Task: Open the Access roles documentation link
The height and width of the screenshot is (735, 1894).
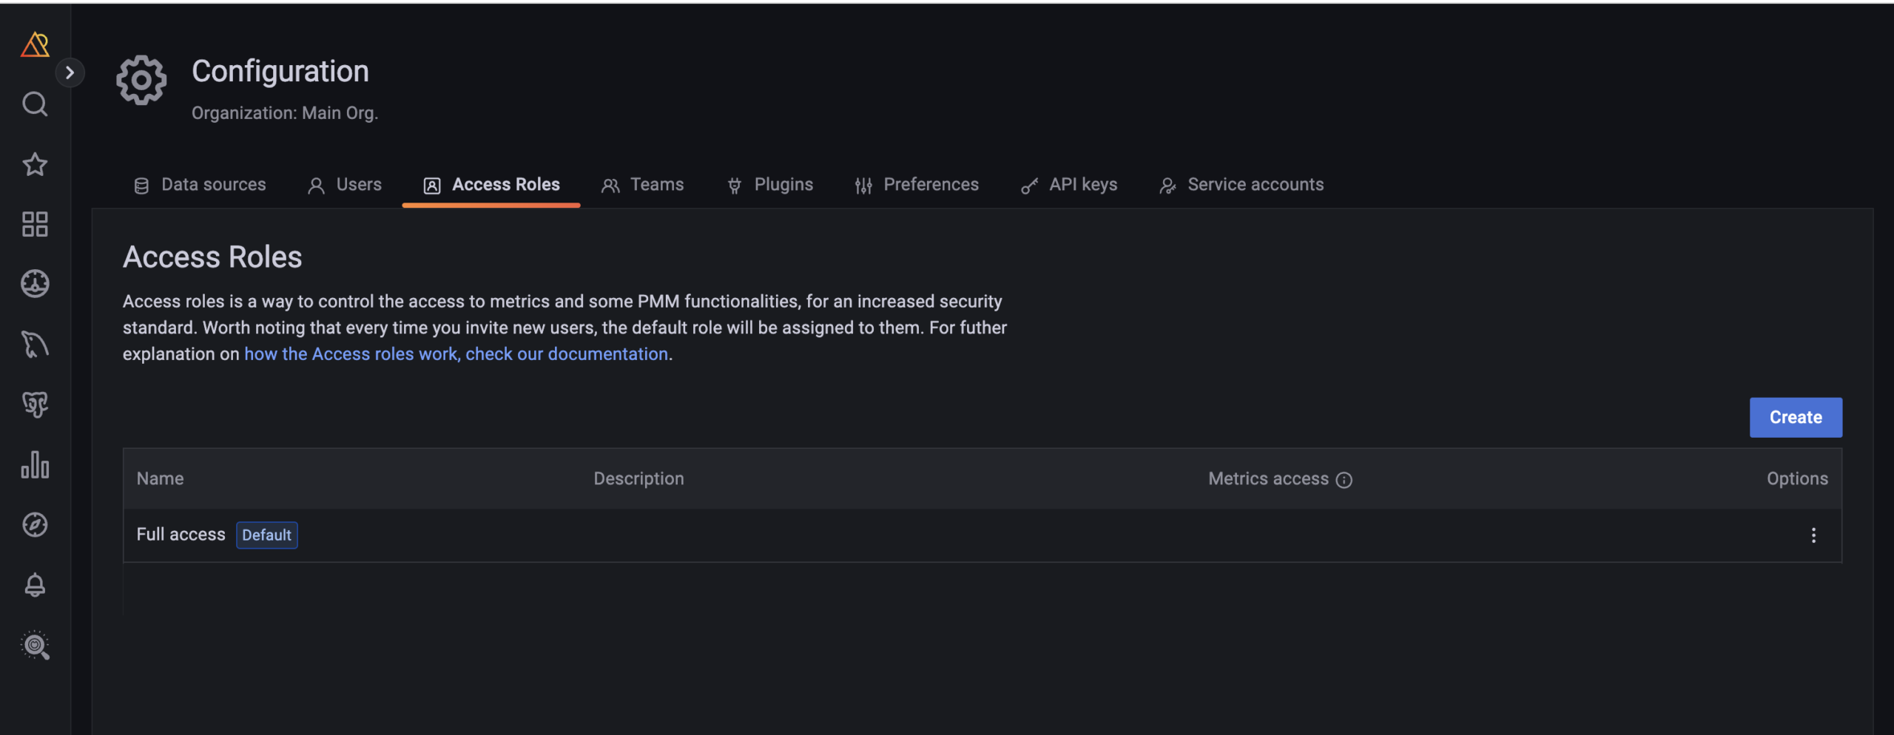Action: click(x=456, y=354)
